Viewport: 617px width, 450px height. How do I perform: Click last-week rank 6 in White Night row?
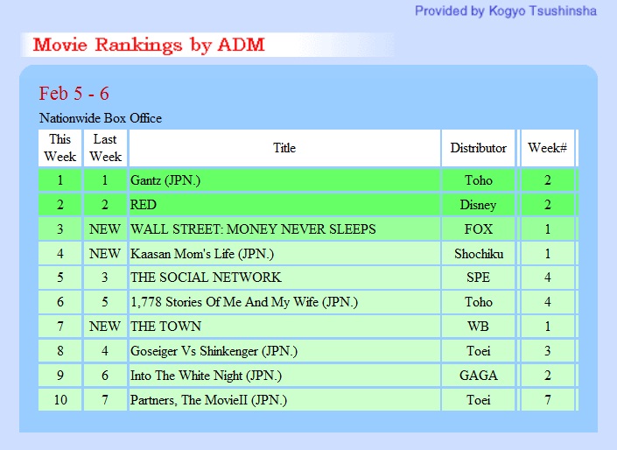(105, 376)
